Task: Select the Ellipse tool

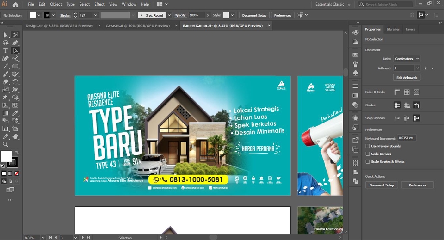Action: 15,66
